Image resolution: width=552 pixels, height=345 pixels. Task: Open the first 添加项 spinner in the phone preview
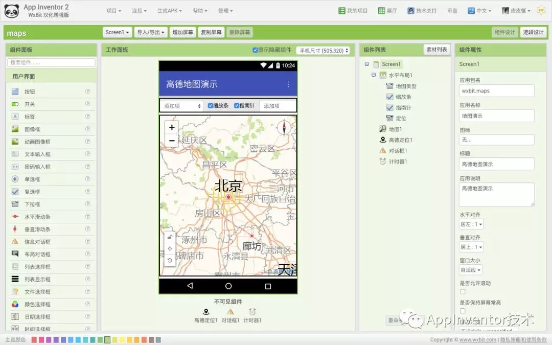click(182, 106)
